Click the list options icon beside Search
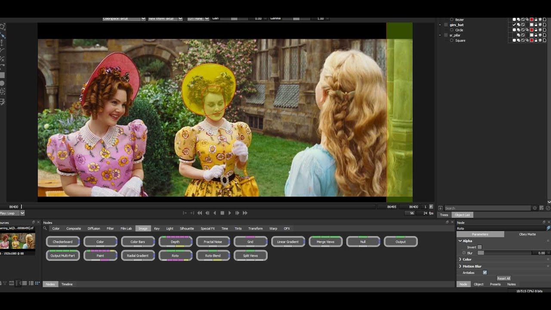This screenshot has width=551, height=310. (x=542, y=208)
